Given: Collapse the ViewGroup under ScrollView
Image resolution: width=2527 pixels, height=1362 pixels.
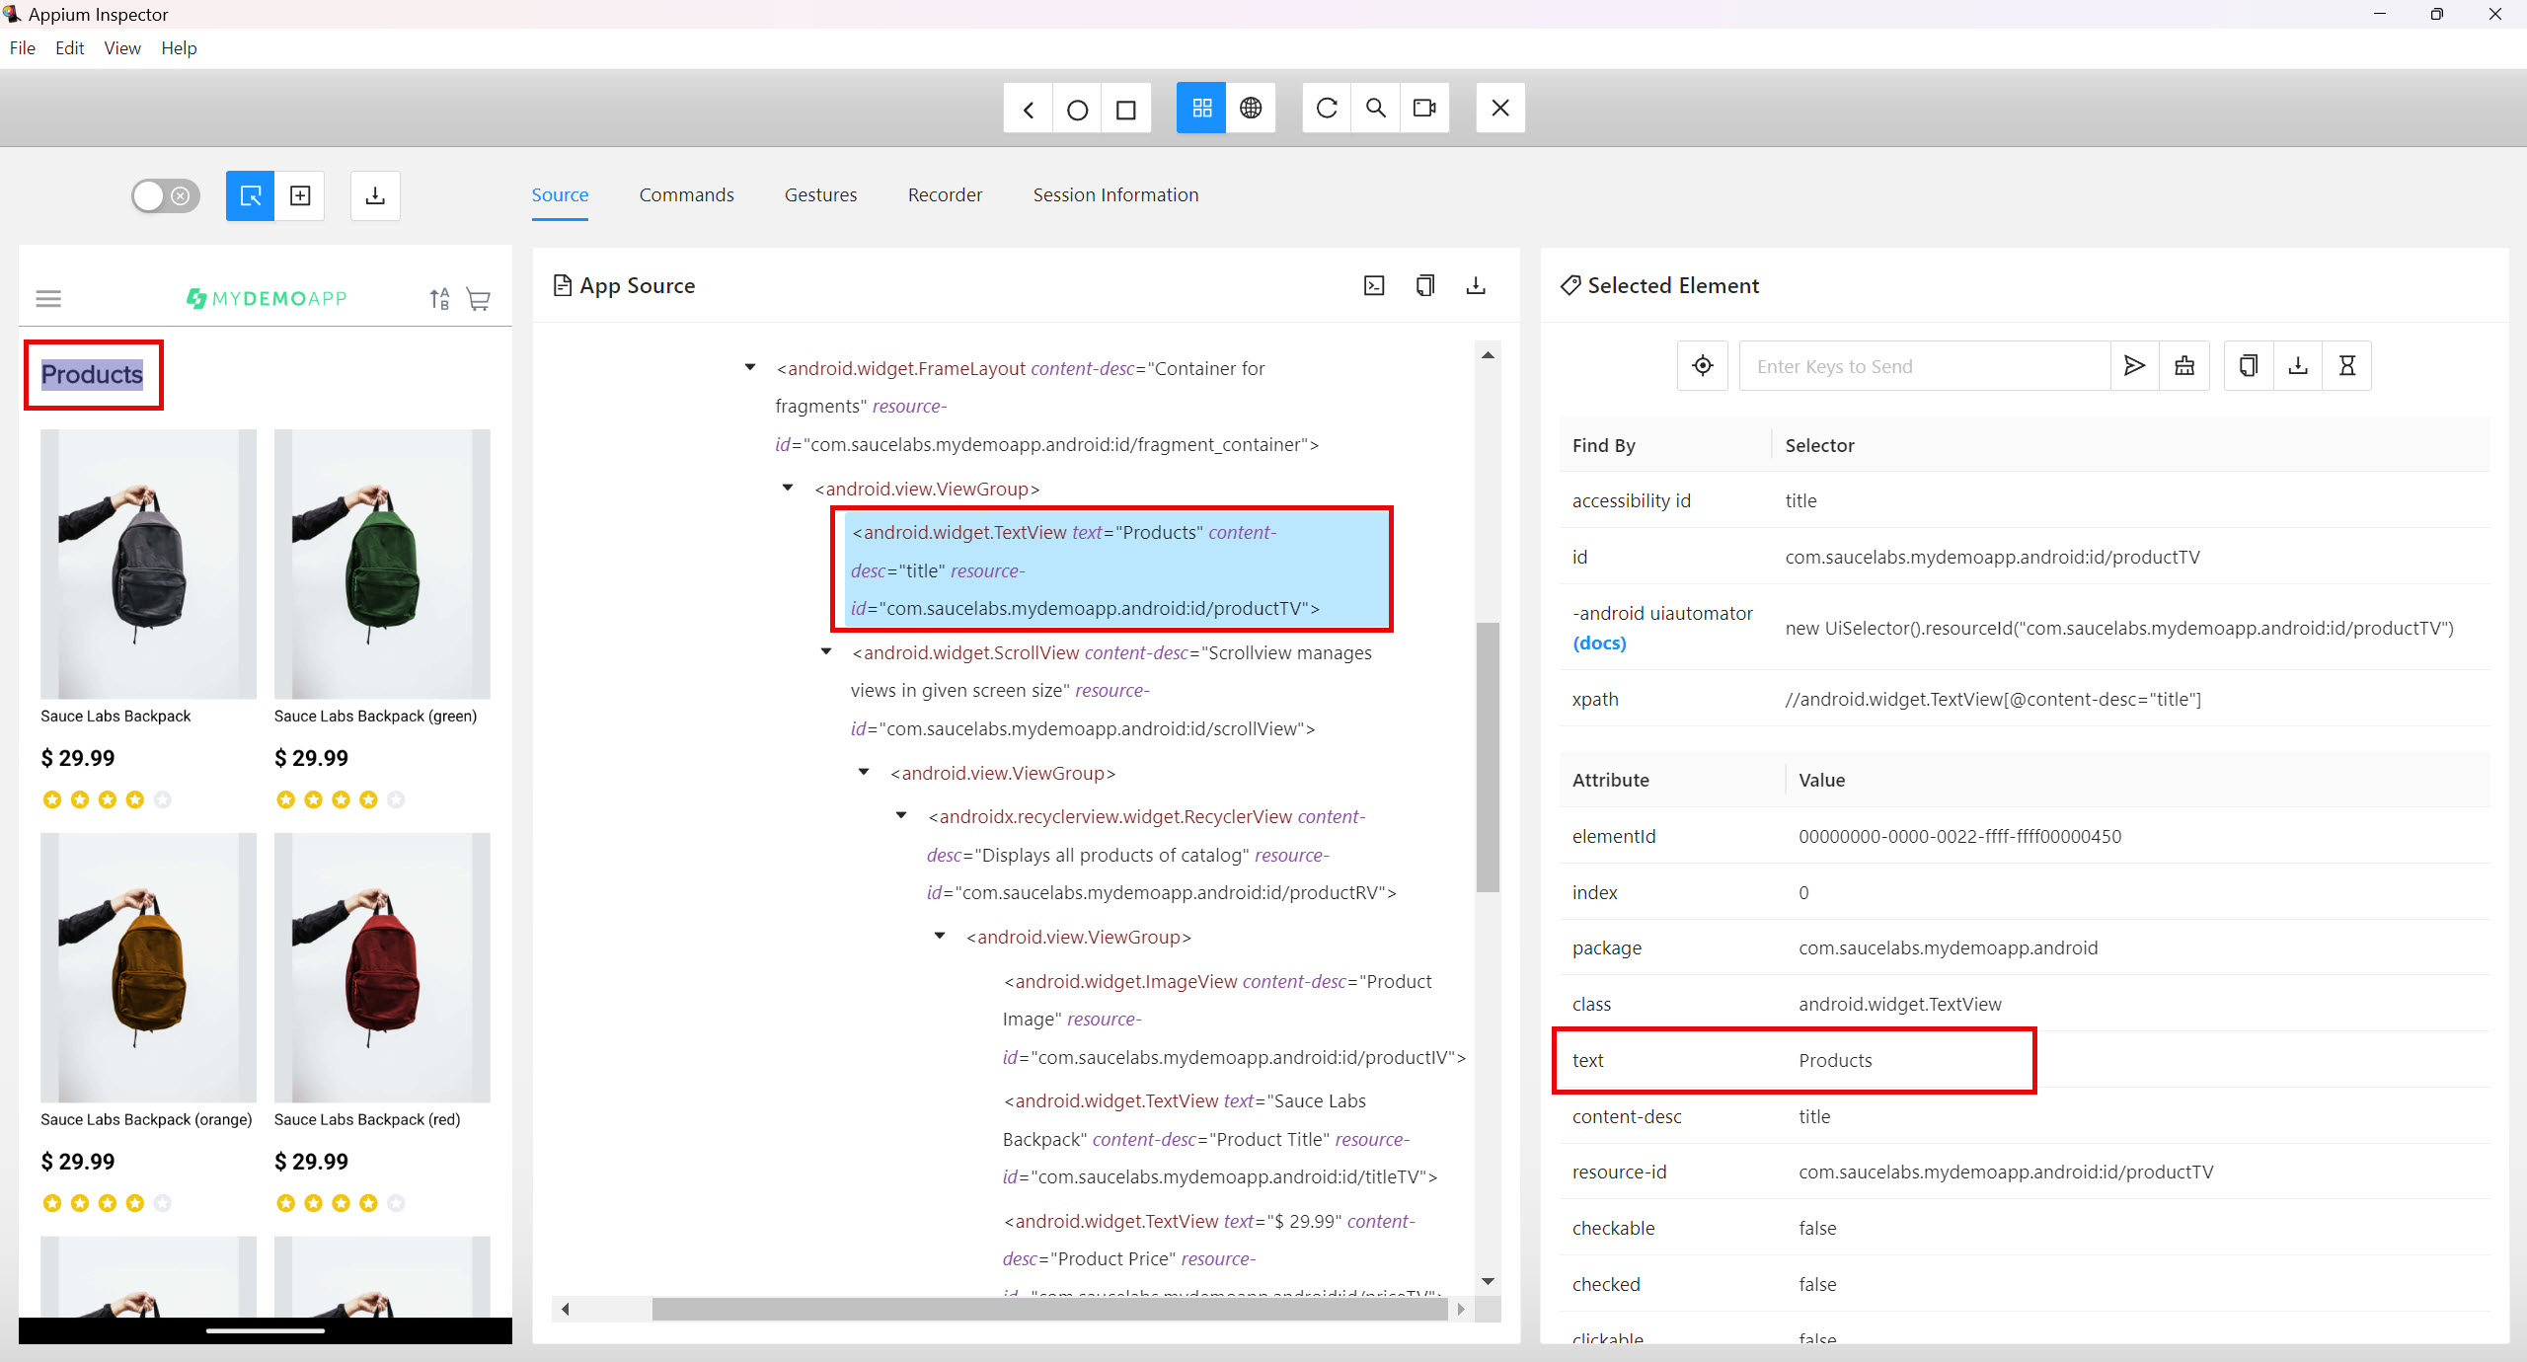Looking at the screenshot, I should pos(864,772).
